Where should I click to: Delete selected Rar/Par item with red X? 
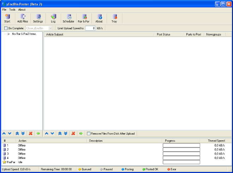pyautogui.click(x=31, y=134)
